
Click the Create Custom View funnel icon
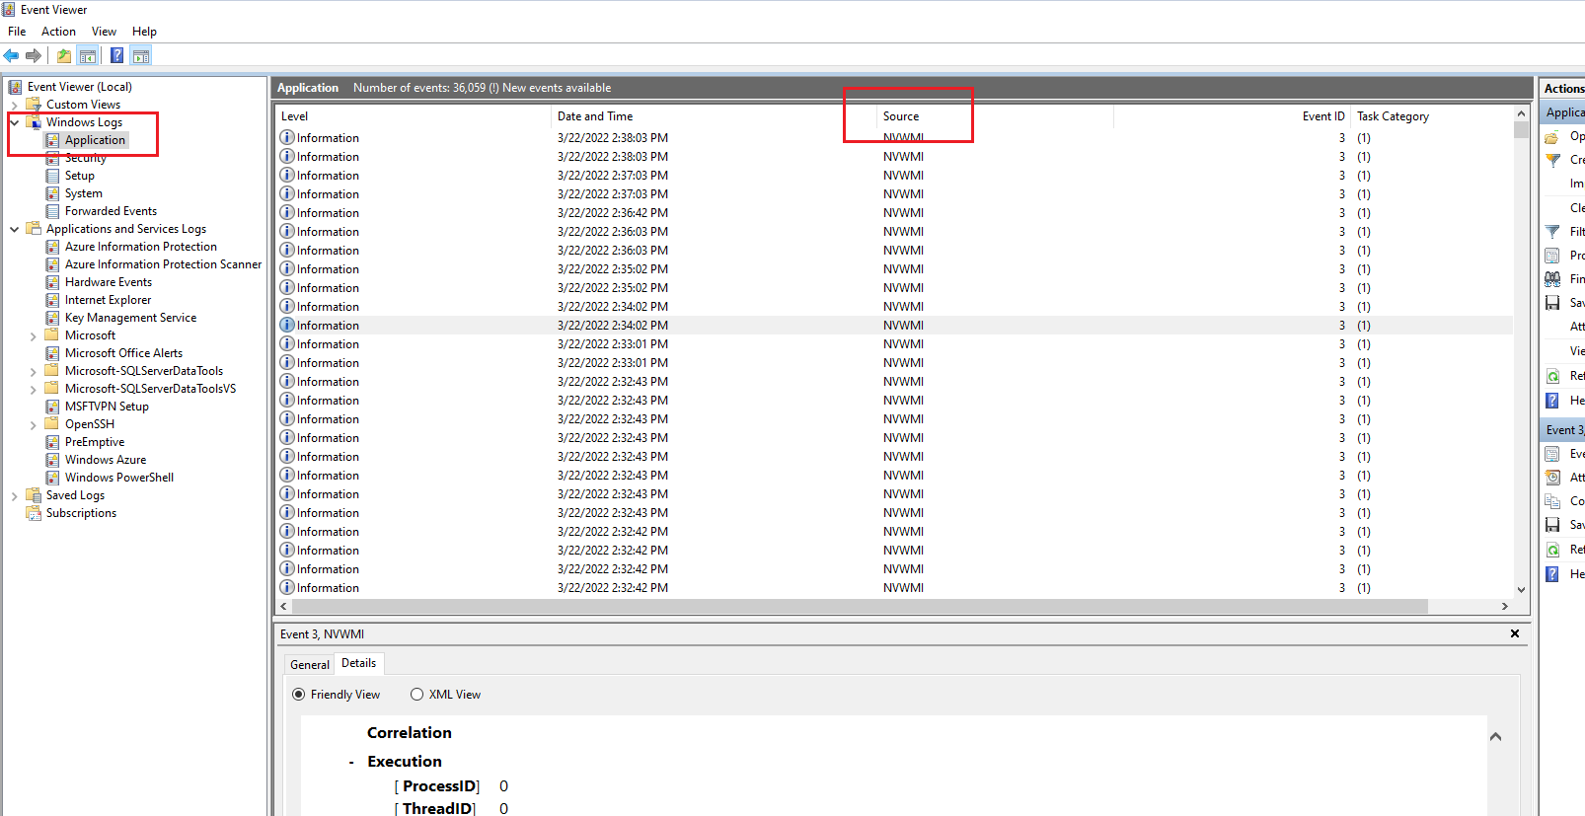pyautogui.click(x=1552, y=160)
